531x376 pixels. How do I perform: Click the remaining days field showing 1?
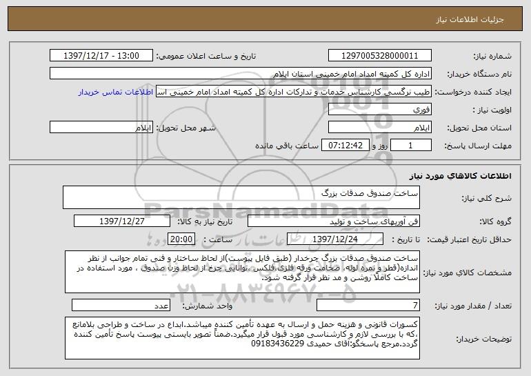[411, 146]
